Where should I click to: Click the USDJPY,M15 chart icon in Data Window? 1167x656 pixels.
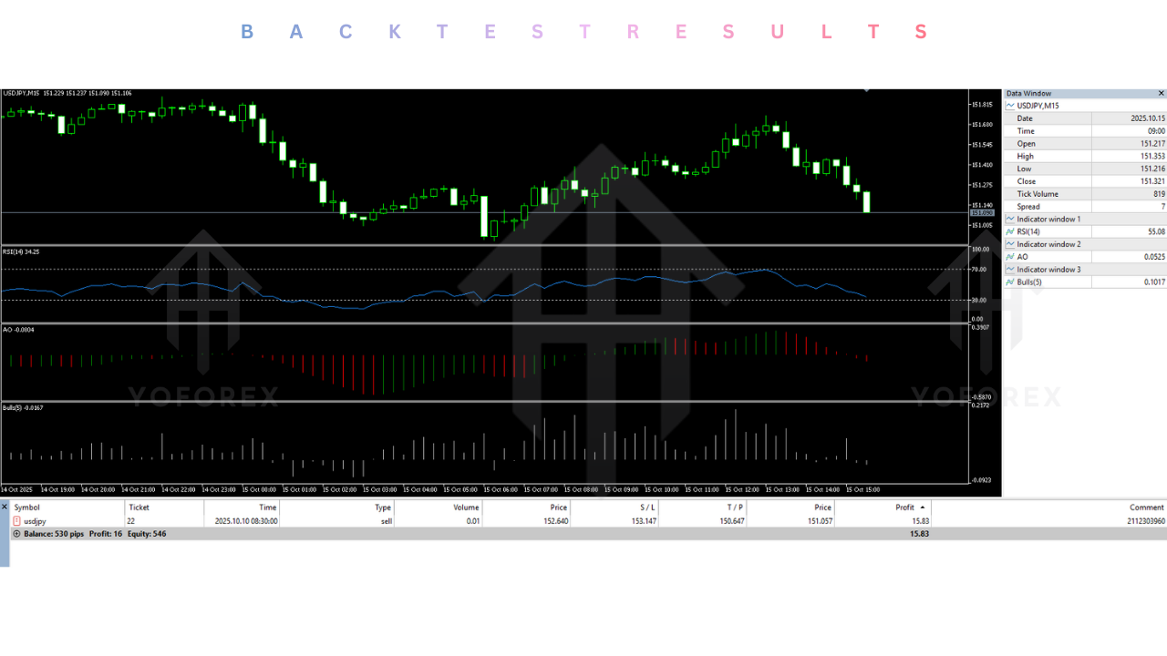click(x=1010, y=106)
